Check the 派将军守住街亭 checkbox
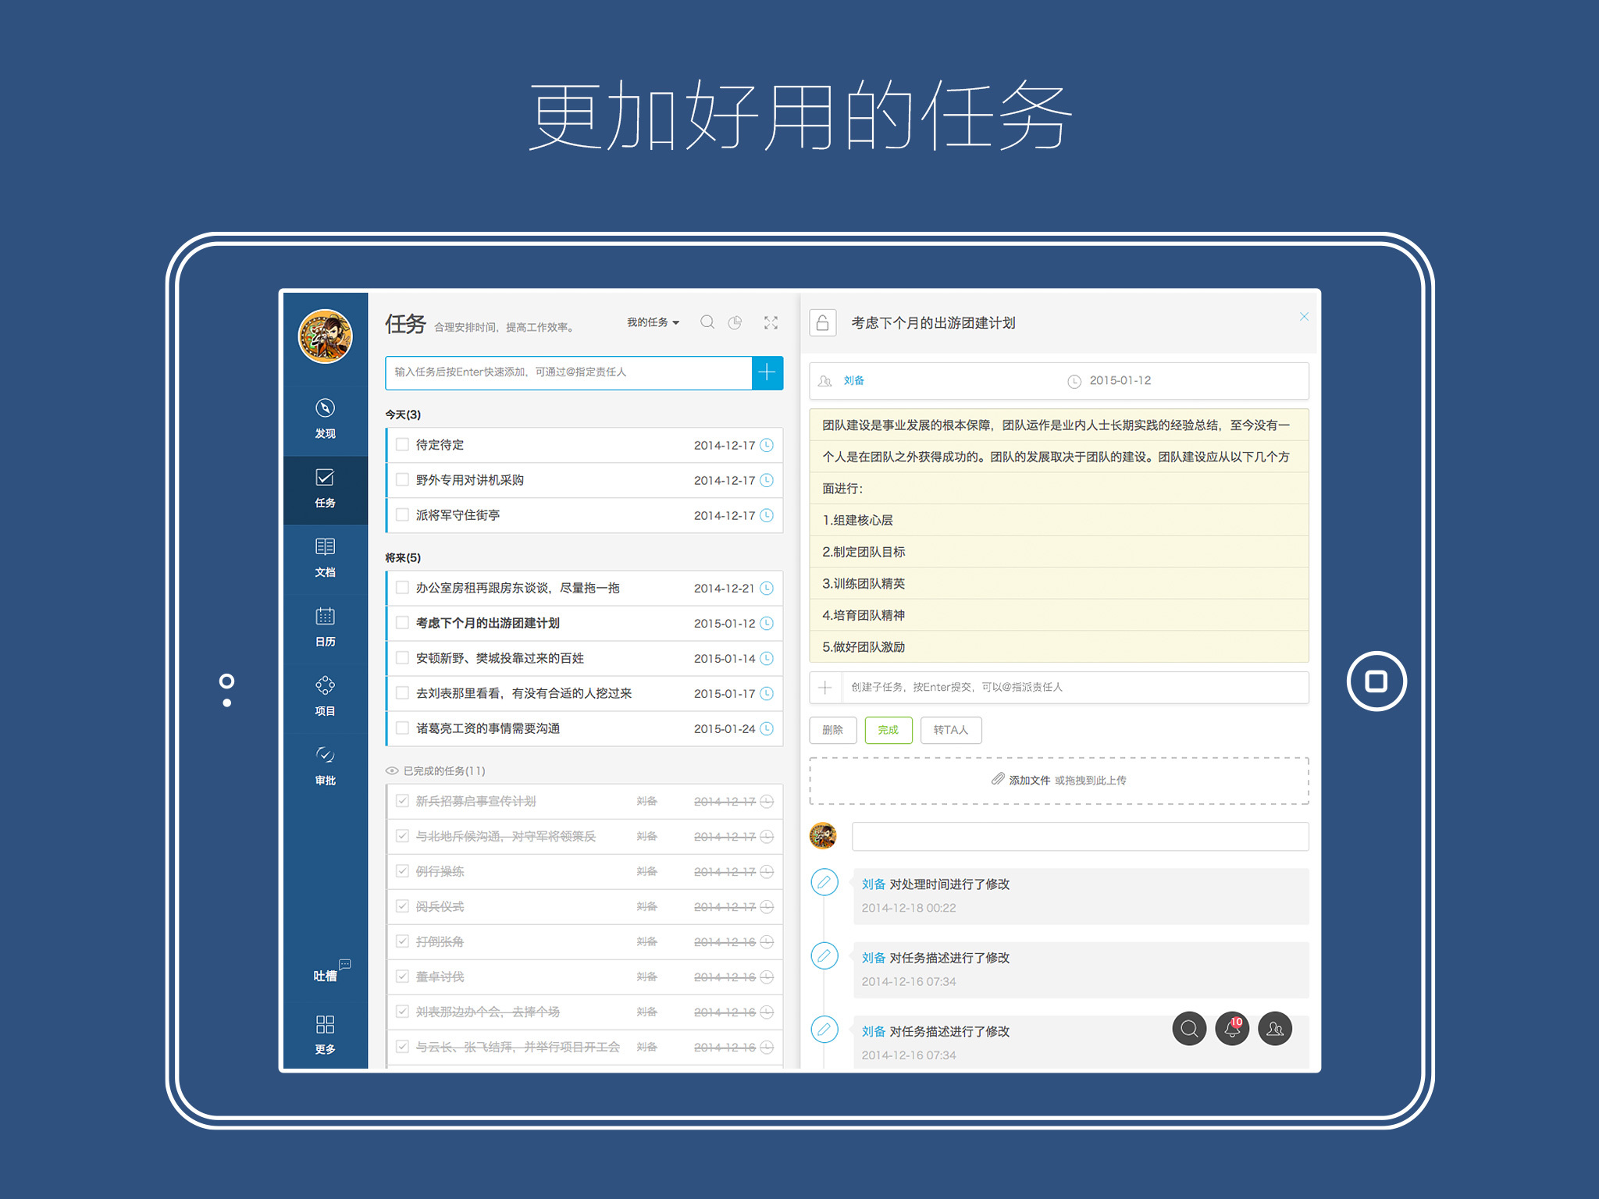This screenshot has height=1199, width=1599. (402, 514)
